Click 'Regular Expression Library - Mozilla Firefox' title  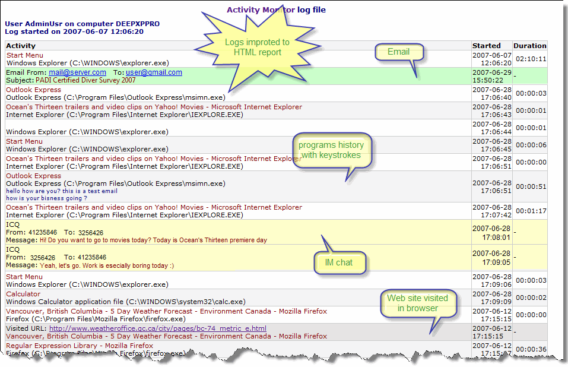point(80,346)
